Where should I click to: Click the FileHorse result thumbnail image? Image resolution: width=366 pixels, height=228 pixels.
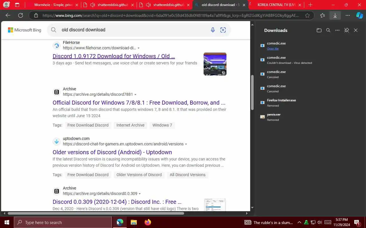tap(215, 64)
